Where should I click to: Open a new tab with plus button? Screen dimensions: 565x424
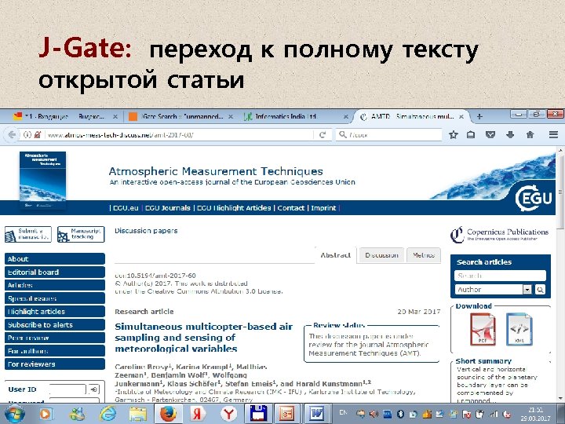pos(479,116)
